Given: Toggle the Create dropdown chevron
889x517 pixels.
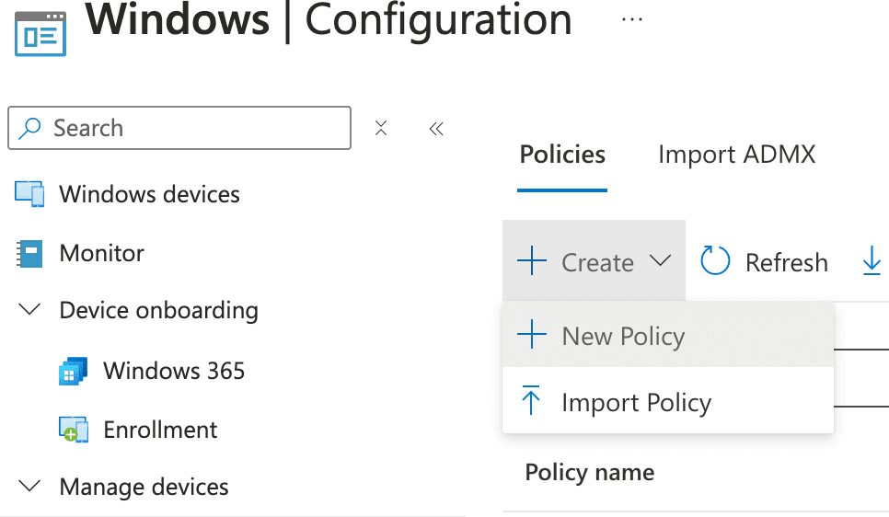Looking at the screenshot, I should tap(660, 262).
